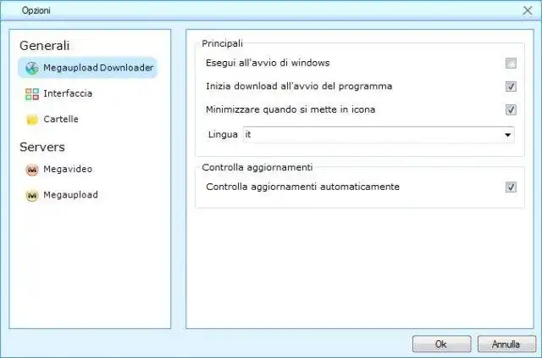This screenshot has height=358, width=542.
Task: Click the 'Esegui all'avvio di windows' label
Action: 268,63
